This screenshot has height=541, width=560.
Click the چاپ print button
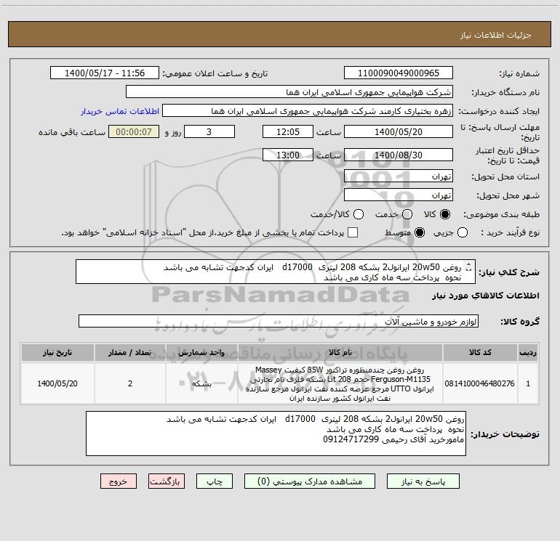(x=215, y=481)
